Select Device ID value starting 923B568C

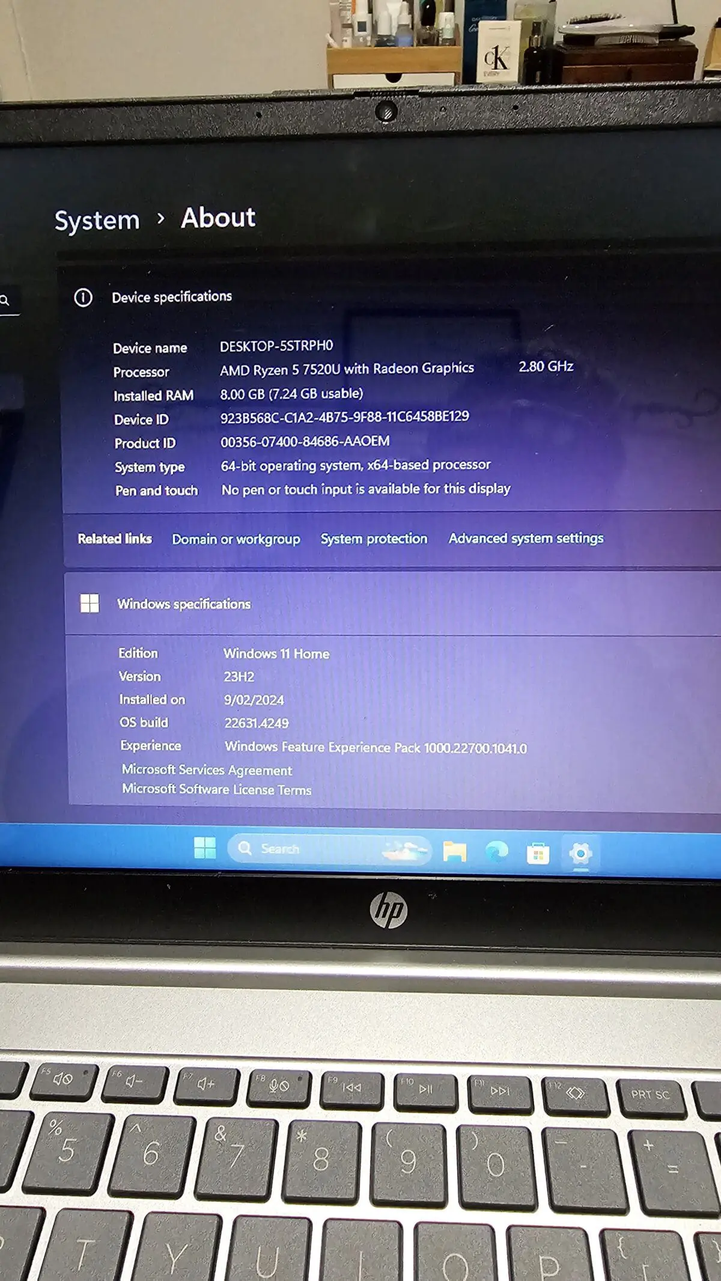(x=344, y=417)
